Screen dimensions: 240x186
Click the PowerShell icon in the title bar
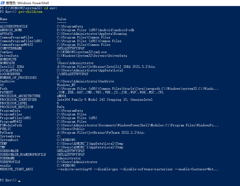click(2, 3)
